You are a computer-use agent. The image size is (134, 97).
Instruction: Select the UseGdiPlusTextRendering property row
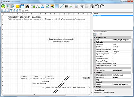(113, 63)
